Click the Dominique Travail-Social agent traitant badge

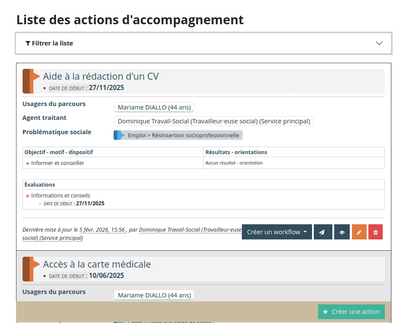(214, 121)
